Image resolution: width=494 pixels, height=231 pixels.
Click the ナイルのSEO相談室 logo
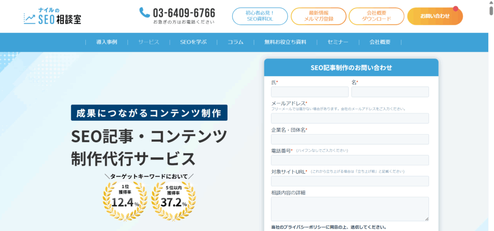tap(52, 16)
